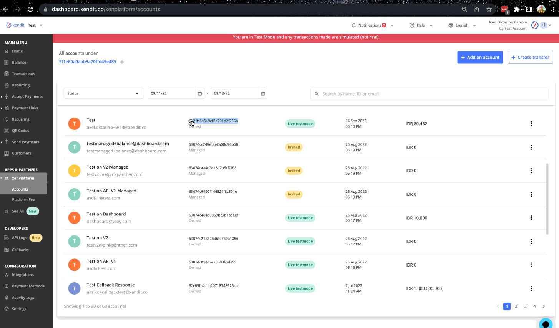Image resolution: width=559 pixels, height=328 pixels.
Task: Click the search by name, ID or email field
Action: tap(429, 94)
